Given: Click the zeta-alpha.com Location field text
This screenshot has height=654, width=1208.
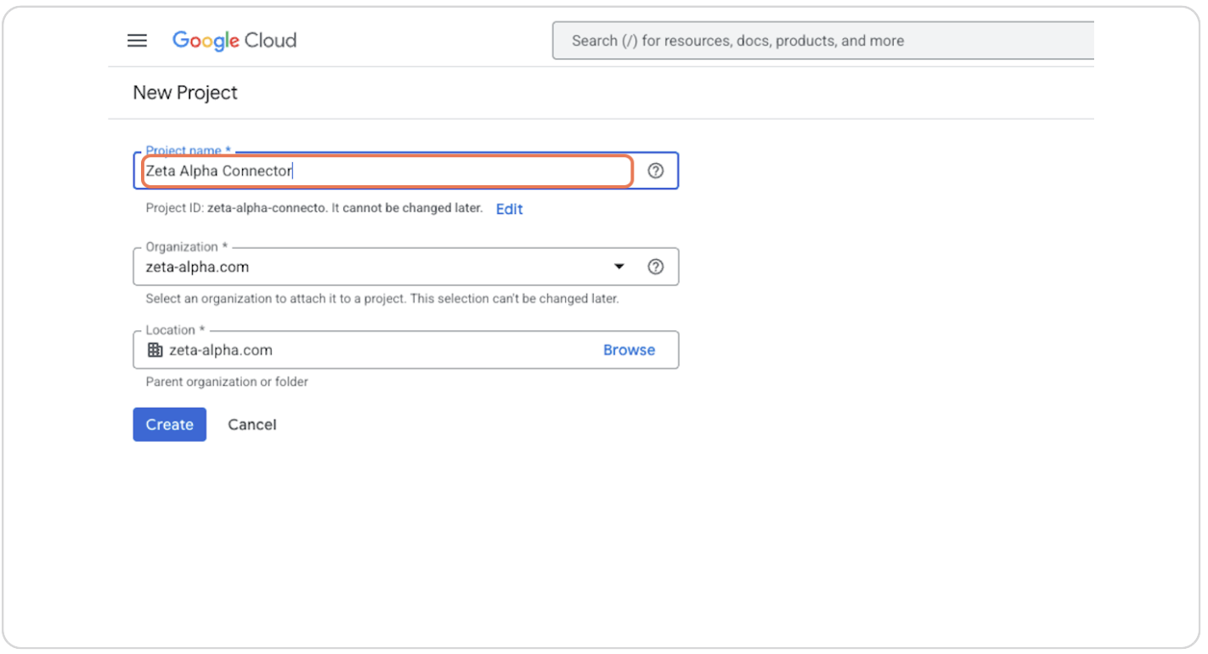Looking at the screenshot, I should tap(221, 350).
